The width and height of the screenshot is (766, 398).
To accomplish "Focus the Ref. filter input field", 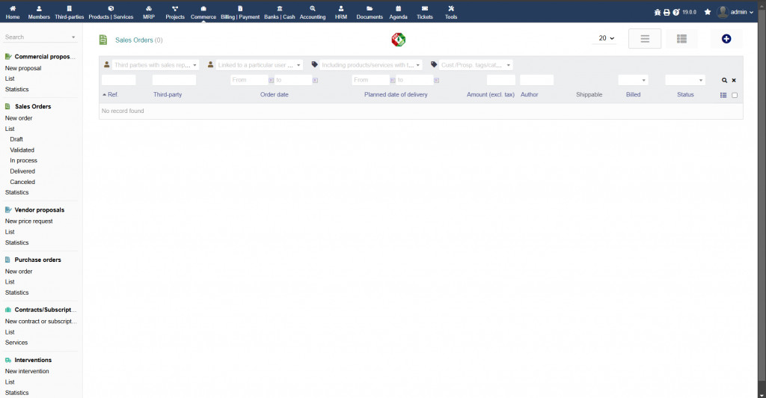I will (x=119, y=80).
